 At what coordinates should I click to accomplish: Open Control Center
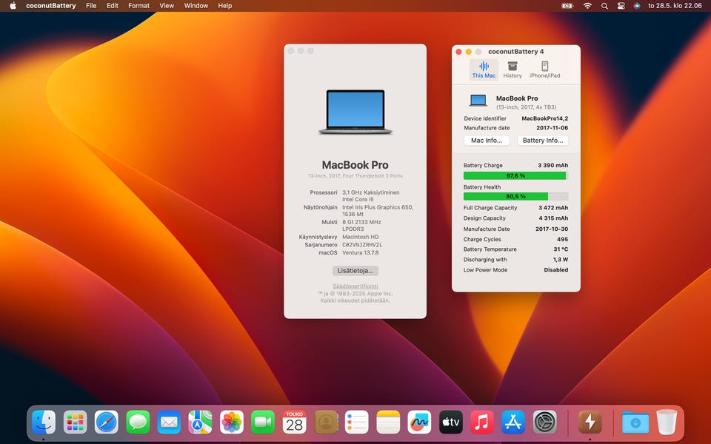(621, 6)
